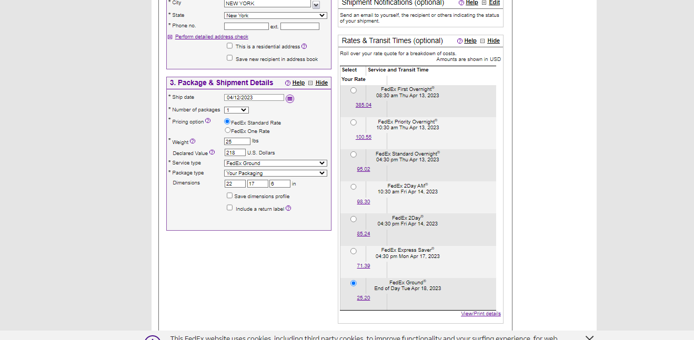Click Hide link in Rates & Transit Times
Screen dimensions: 694x340
[494, 41]
